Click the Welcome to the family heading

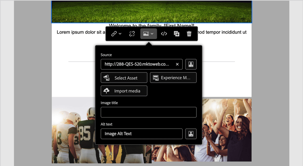click(x=151, y=25)
